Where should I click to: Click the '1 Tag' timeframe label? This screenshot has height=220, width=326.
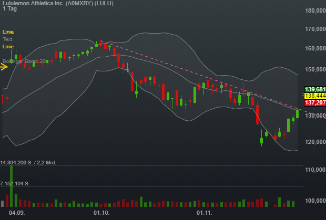(10, 9)
